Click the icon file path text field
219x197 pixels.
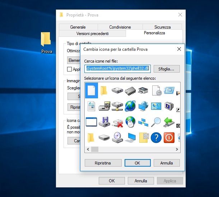click(117, 69)
